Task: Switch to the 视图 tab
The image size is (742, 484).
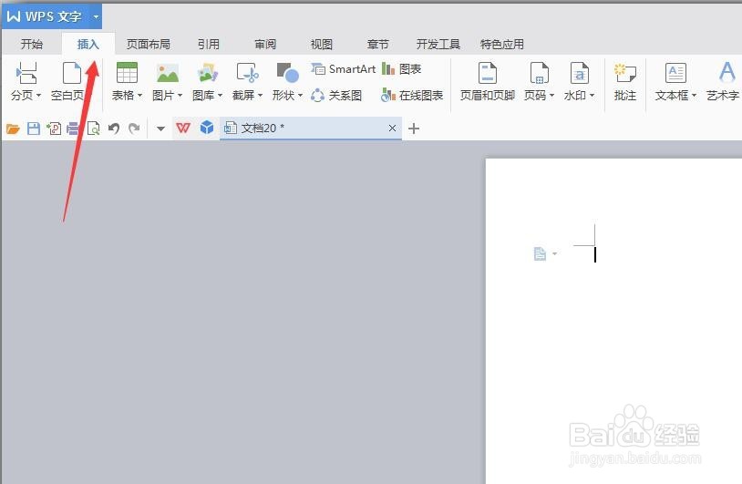Action: click(x=321, y=45)
